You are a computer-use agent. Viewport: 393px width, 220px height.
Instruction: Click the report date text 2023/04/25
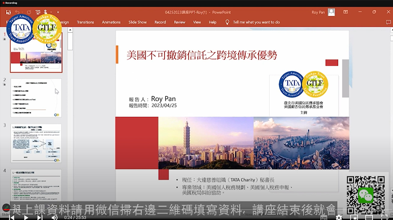tap(164, 106)
